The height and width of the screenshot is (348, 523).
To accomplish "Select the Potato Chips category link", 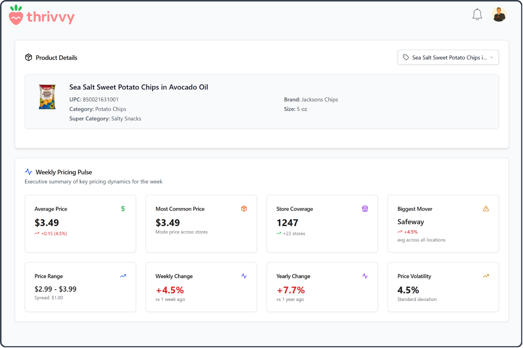I will point(111,109).
